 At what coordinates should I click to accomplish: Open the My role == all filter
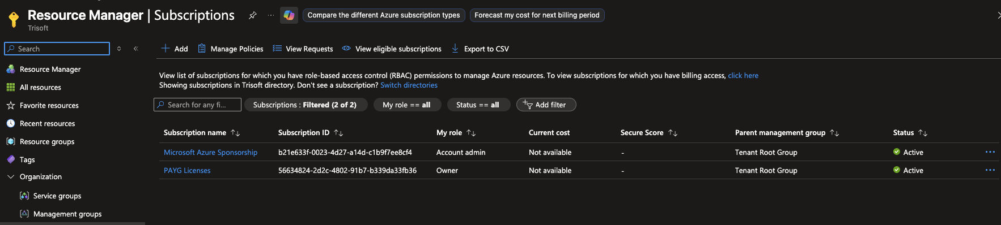point(407,105)
